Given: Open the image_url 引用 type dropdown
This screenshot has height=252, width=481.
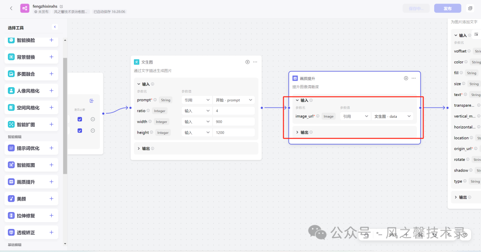Looking at the screenshot, I should [x=355, y=116].
